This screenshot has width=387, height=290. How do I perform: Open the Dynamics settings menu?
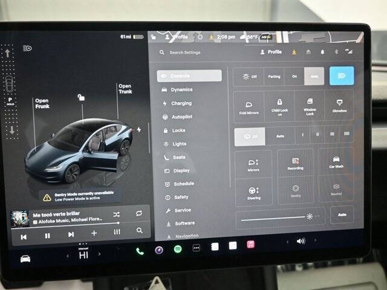(x=177, y=89)
